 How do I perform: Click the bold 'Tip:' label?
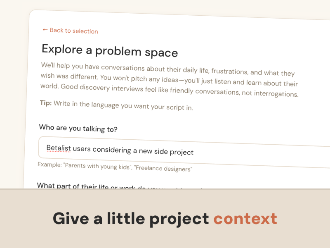tap(45, 103)
